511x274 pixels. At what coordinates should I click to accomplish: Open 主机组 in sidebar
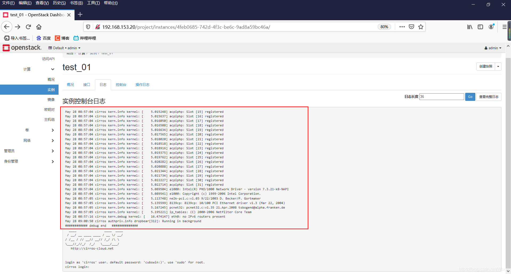[49, 120]
